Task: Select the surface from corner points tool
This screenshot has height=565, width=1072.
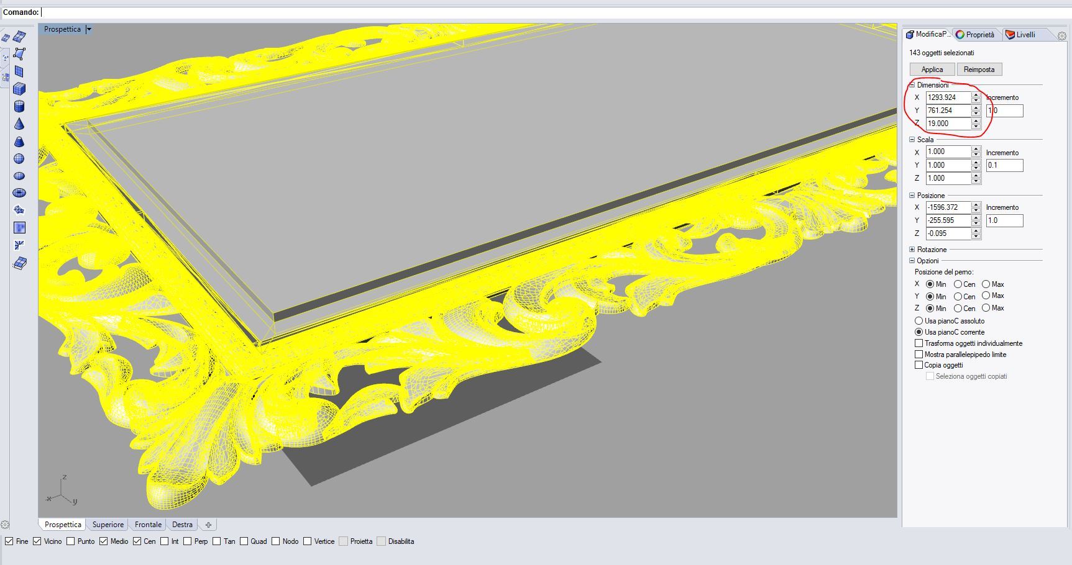Action: point(19,54)
